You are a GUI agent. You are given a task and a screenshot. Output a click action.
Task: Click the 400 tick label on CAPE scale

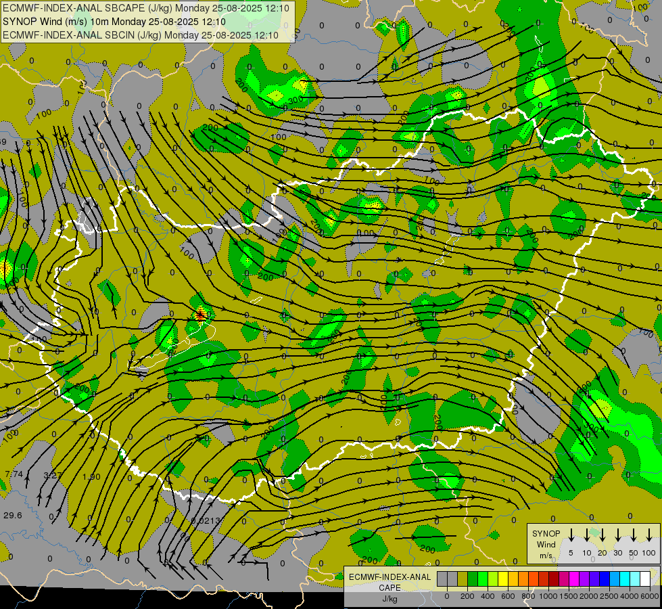point(488,596)
